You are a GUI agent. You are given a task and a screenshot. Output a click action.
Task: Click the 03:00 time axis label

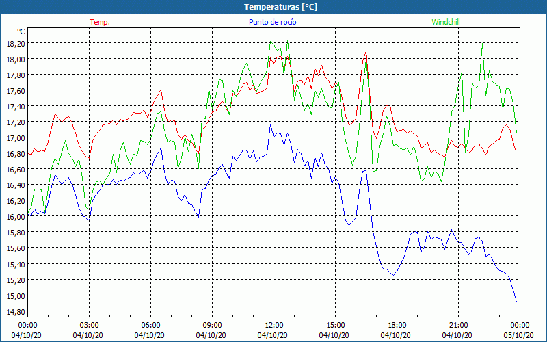pyautogui.click(x=89, y=325)
